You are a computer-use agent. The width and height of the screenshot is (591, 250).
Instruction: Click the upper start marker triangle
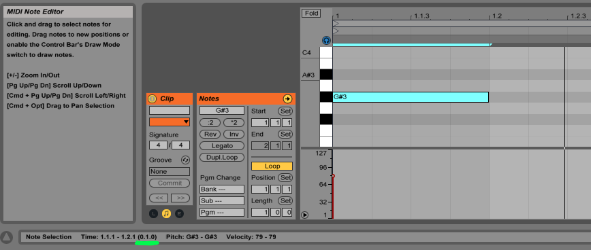pos(336,23)
